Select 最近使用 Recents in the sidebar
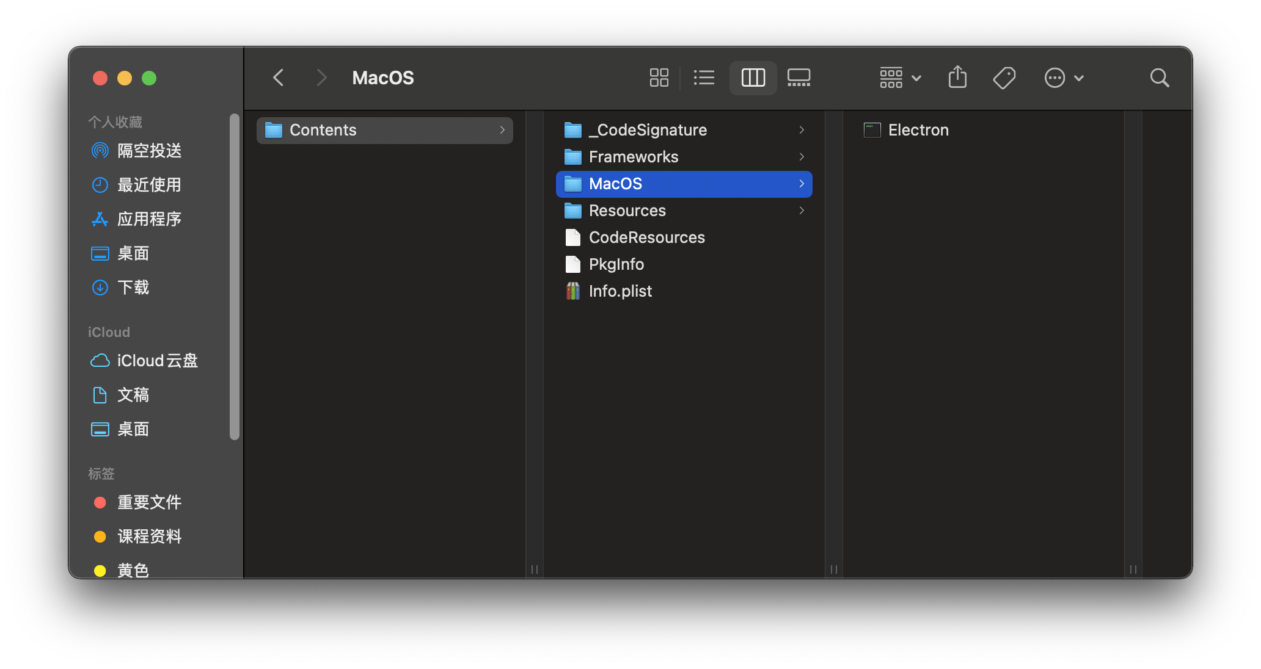 click(149, 185)
